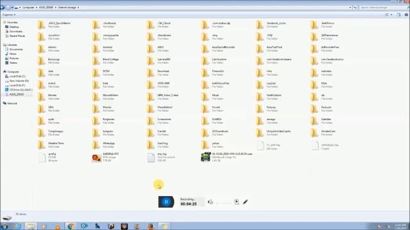Open Google Chrome from the taskbar

click(70, 226)
